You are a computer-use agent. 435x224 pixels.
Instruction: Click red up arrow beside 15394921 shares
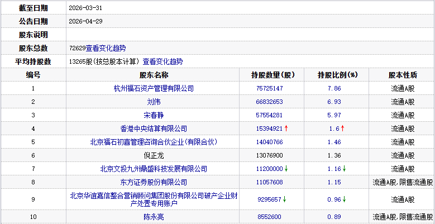coord(286,128)
